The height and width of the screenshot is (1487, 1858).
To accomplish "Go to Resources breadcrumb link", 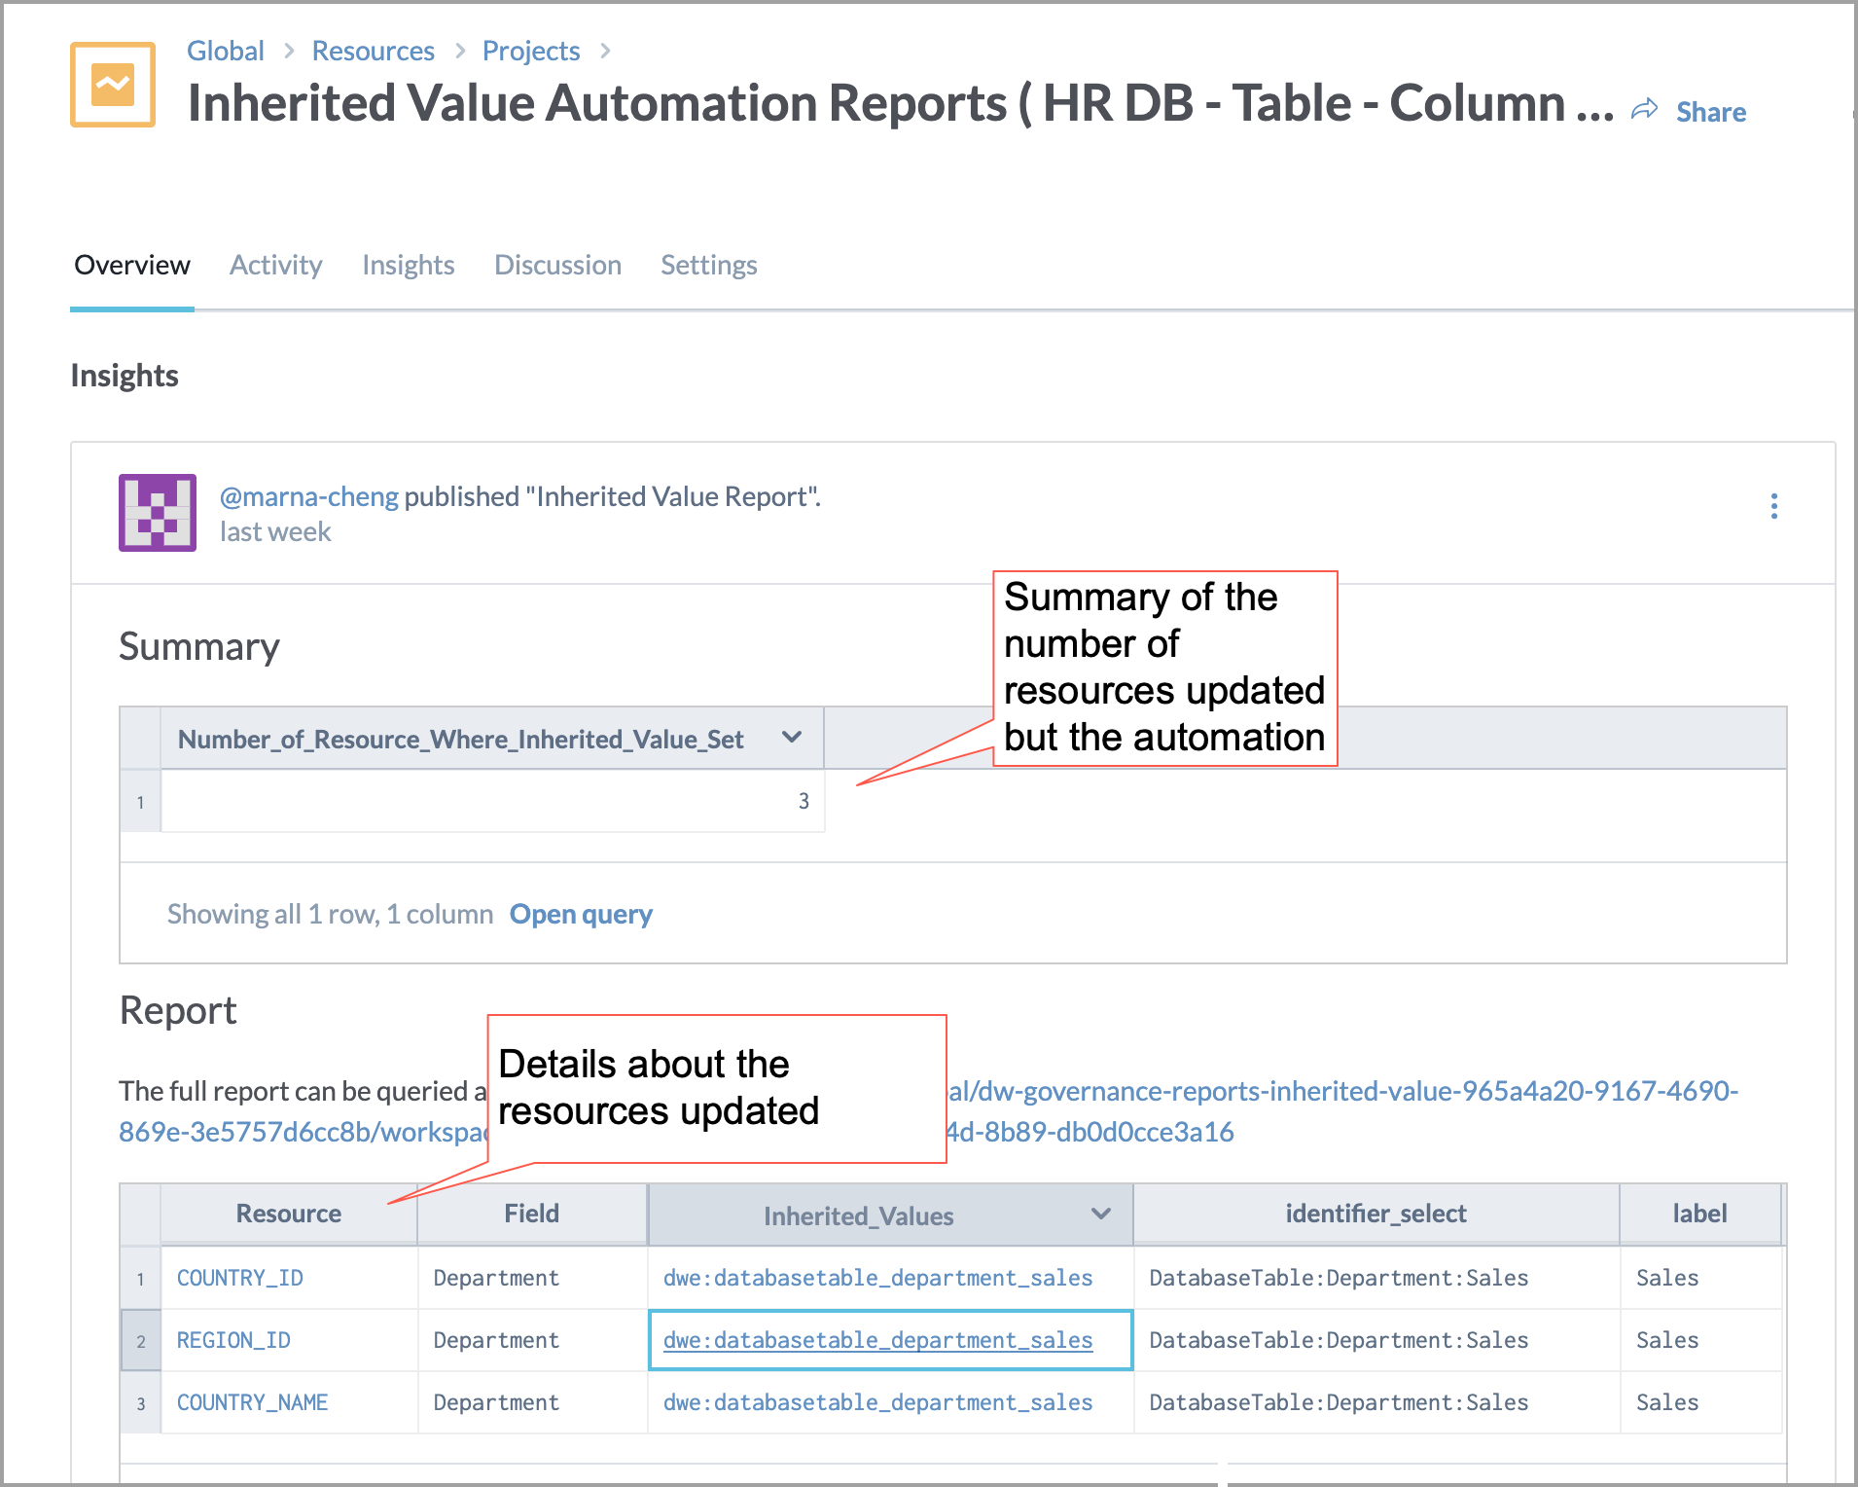I will click(373, 51).
